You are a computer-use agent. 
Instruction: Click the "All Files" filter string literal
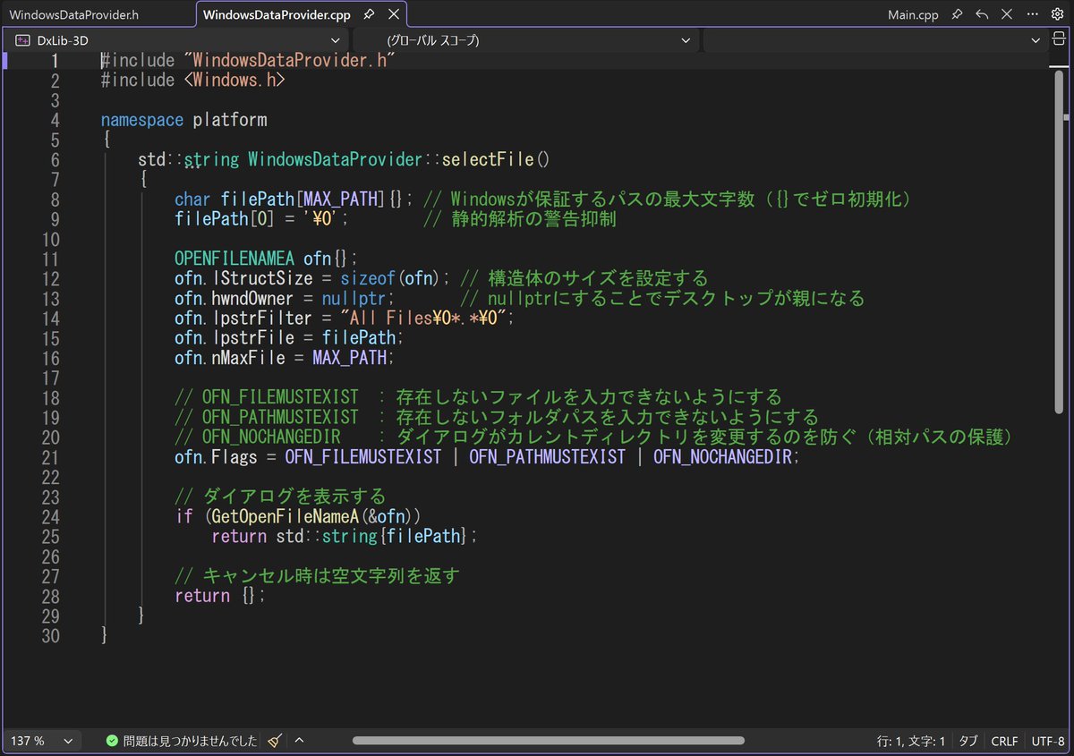click(x=423, y=319)
